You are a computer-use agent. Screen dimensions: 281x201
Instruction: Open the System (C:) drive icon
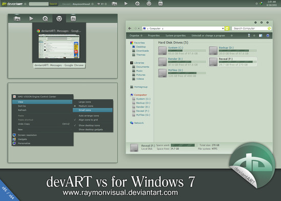[162, 51]
